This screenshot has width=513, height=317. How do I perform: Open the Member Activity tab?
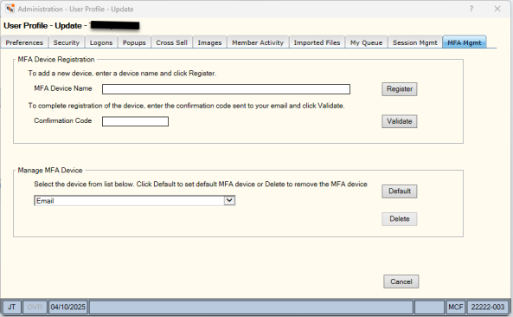click(258, 42)
